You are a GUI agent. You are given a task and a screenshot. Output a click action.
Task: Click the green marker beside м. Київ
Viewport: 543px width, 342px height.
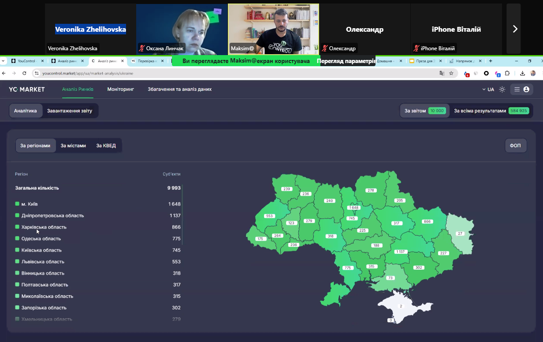point(17,204)
